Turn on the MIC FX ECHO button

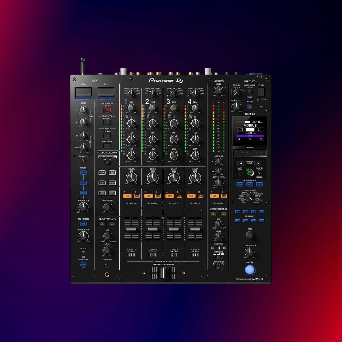(x=83, y=173)
